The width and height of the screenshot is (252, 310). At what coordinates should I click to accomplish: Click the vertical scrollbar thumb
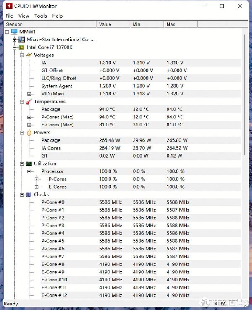pos(245,95)
